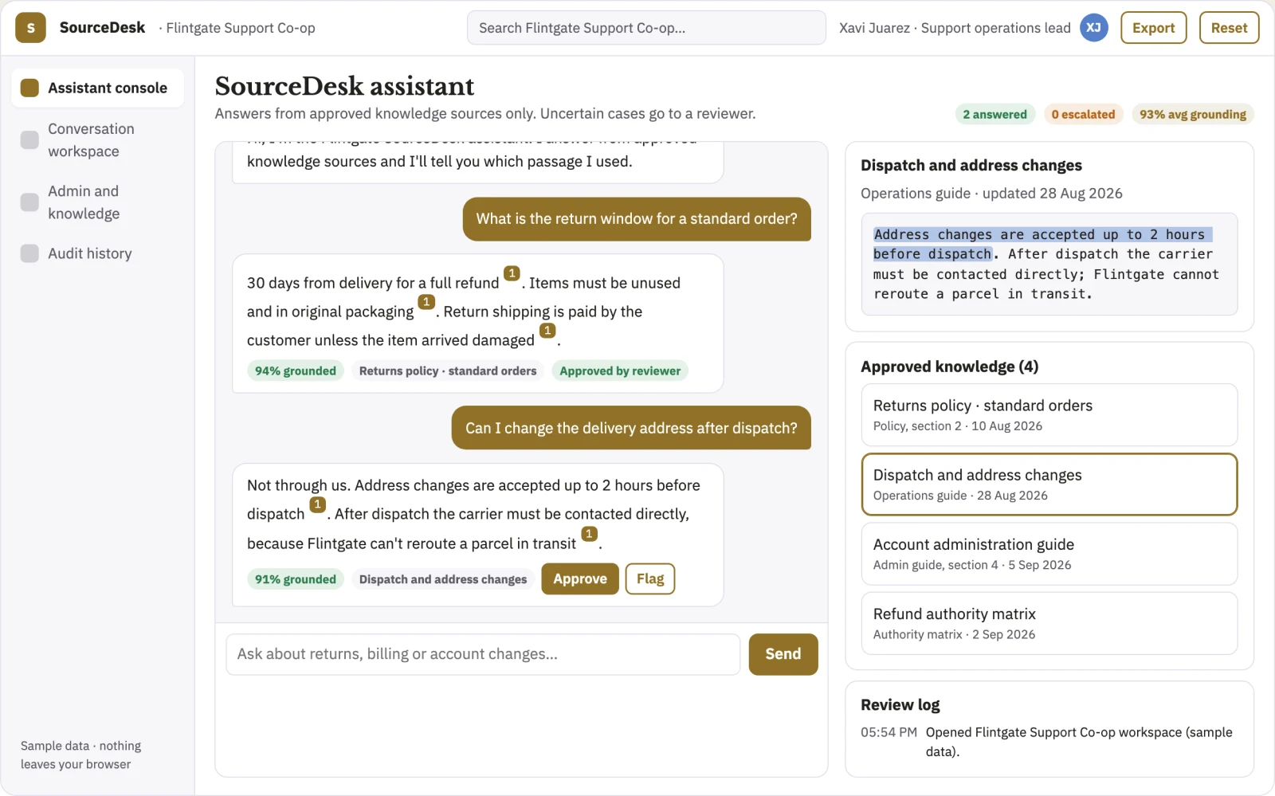The image size is (1275, 796).
Task: Click the SourceDesk logo icon
Action: [x=30, y=28]
